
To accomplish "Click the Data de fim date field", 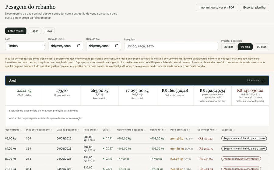I will (x=104, y=46).
